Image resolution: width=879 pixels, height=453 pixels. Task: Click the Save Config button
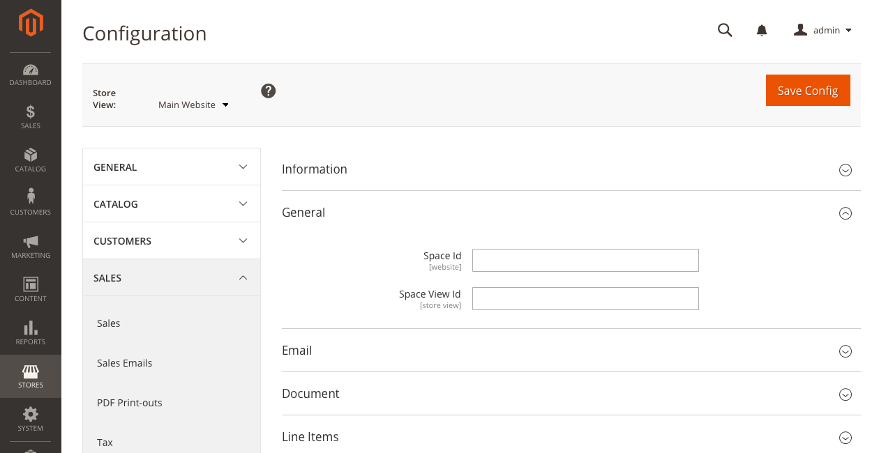tap(807, 91)
